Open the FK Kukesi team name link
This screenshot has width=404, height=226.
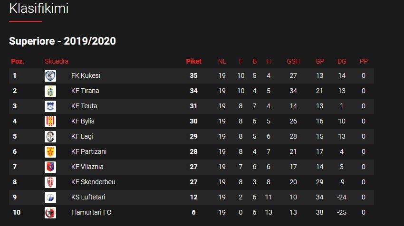coord(86,75)
